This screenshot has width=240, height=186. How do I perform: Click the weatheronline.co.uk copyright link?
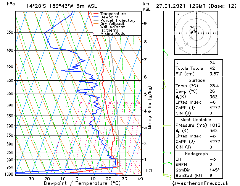200,183
